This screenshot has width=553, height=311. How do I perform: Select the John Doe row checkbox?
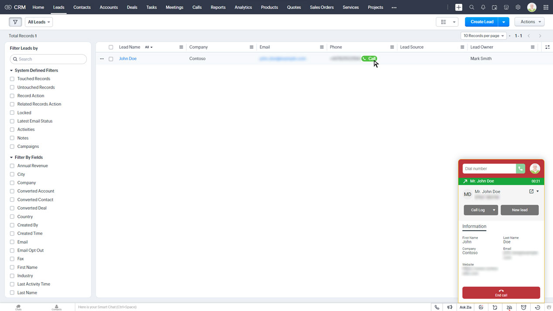(x=111, y=59)
